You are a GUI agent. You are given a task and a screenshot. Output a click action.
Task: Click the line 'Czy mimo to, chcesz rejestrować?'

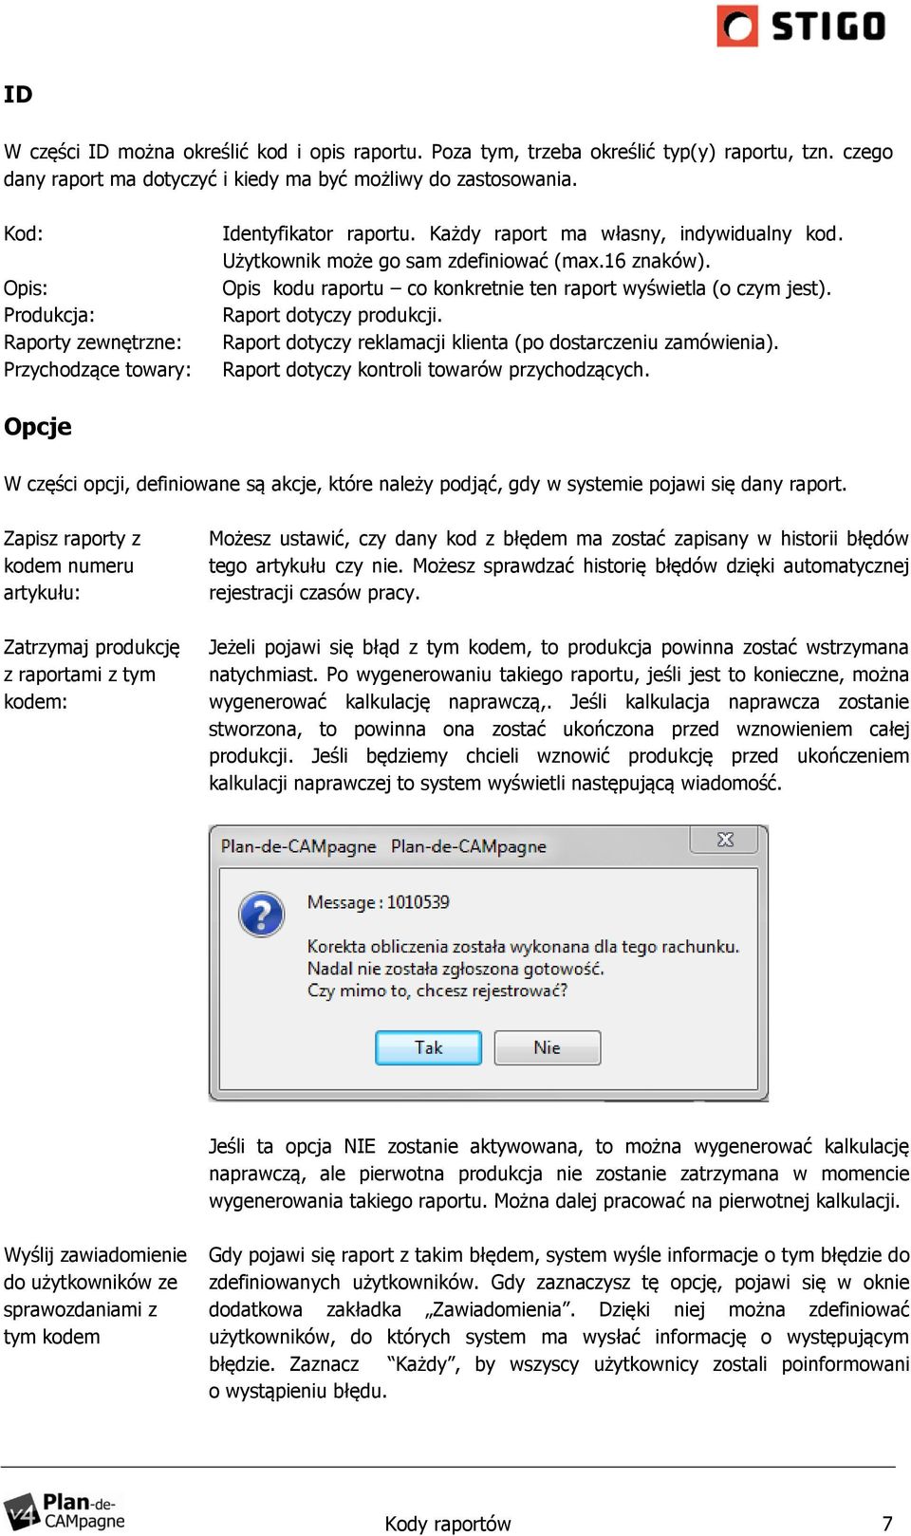[x=437, y=990]
